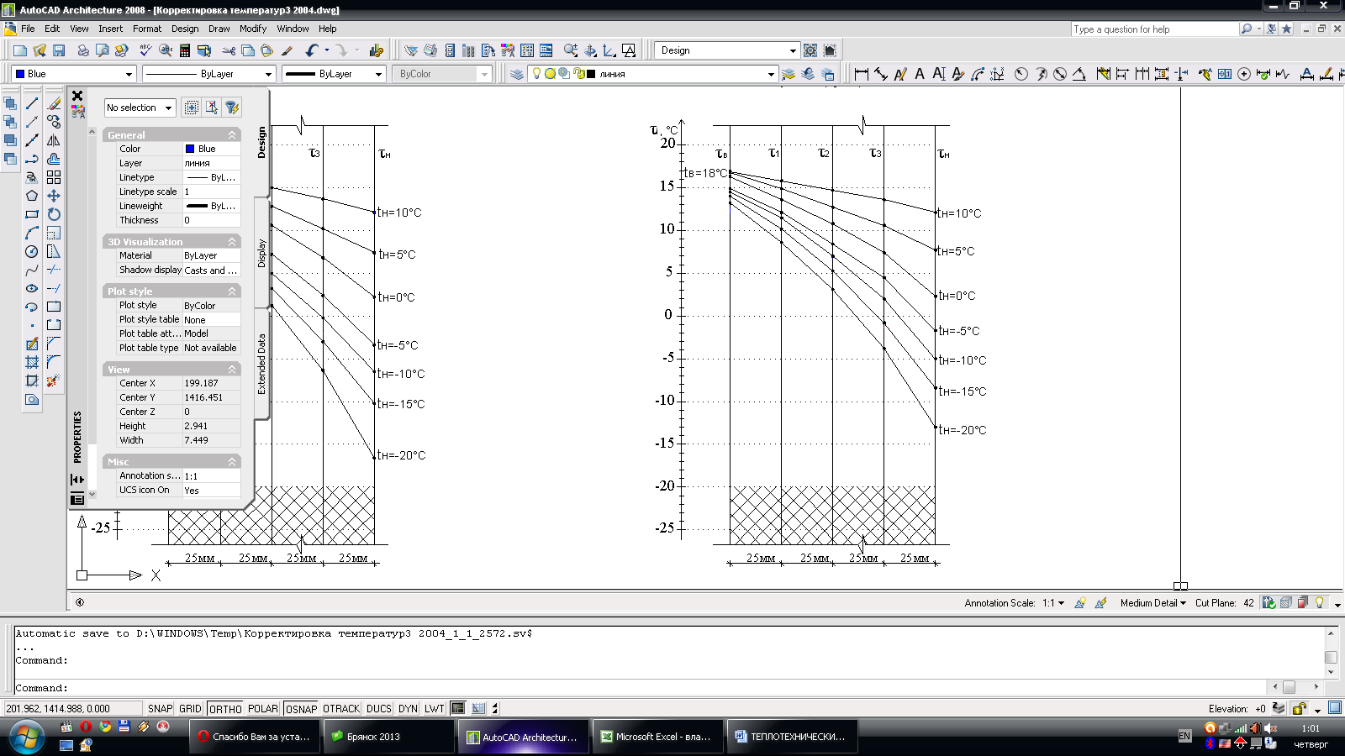Open the Draw menu
This screenshot has height=756, width=1345.
(219, 29)
